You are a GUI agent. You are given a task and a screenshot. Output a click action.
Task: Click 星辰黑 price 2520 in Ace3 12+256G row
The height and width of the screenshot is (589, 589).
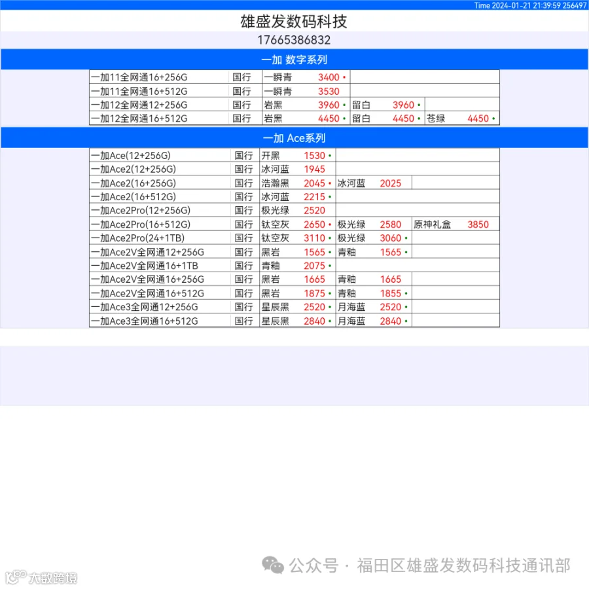(x=314, y=307)
